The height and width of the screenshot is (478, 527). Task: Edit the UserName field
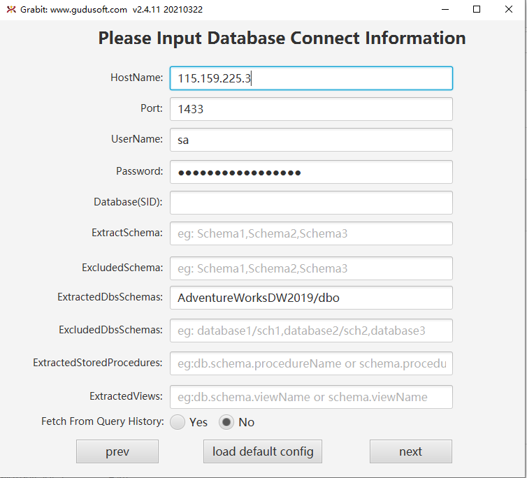311,140
